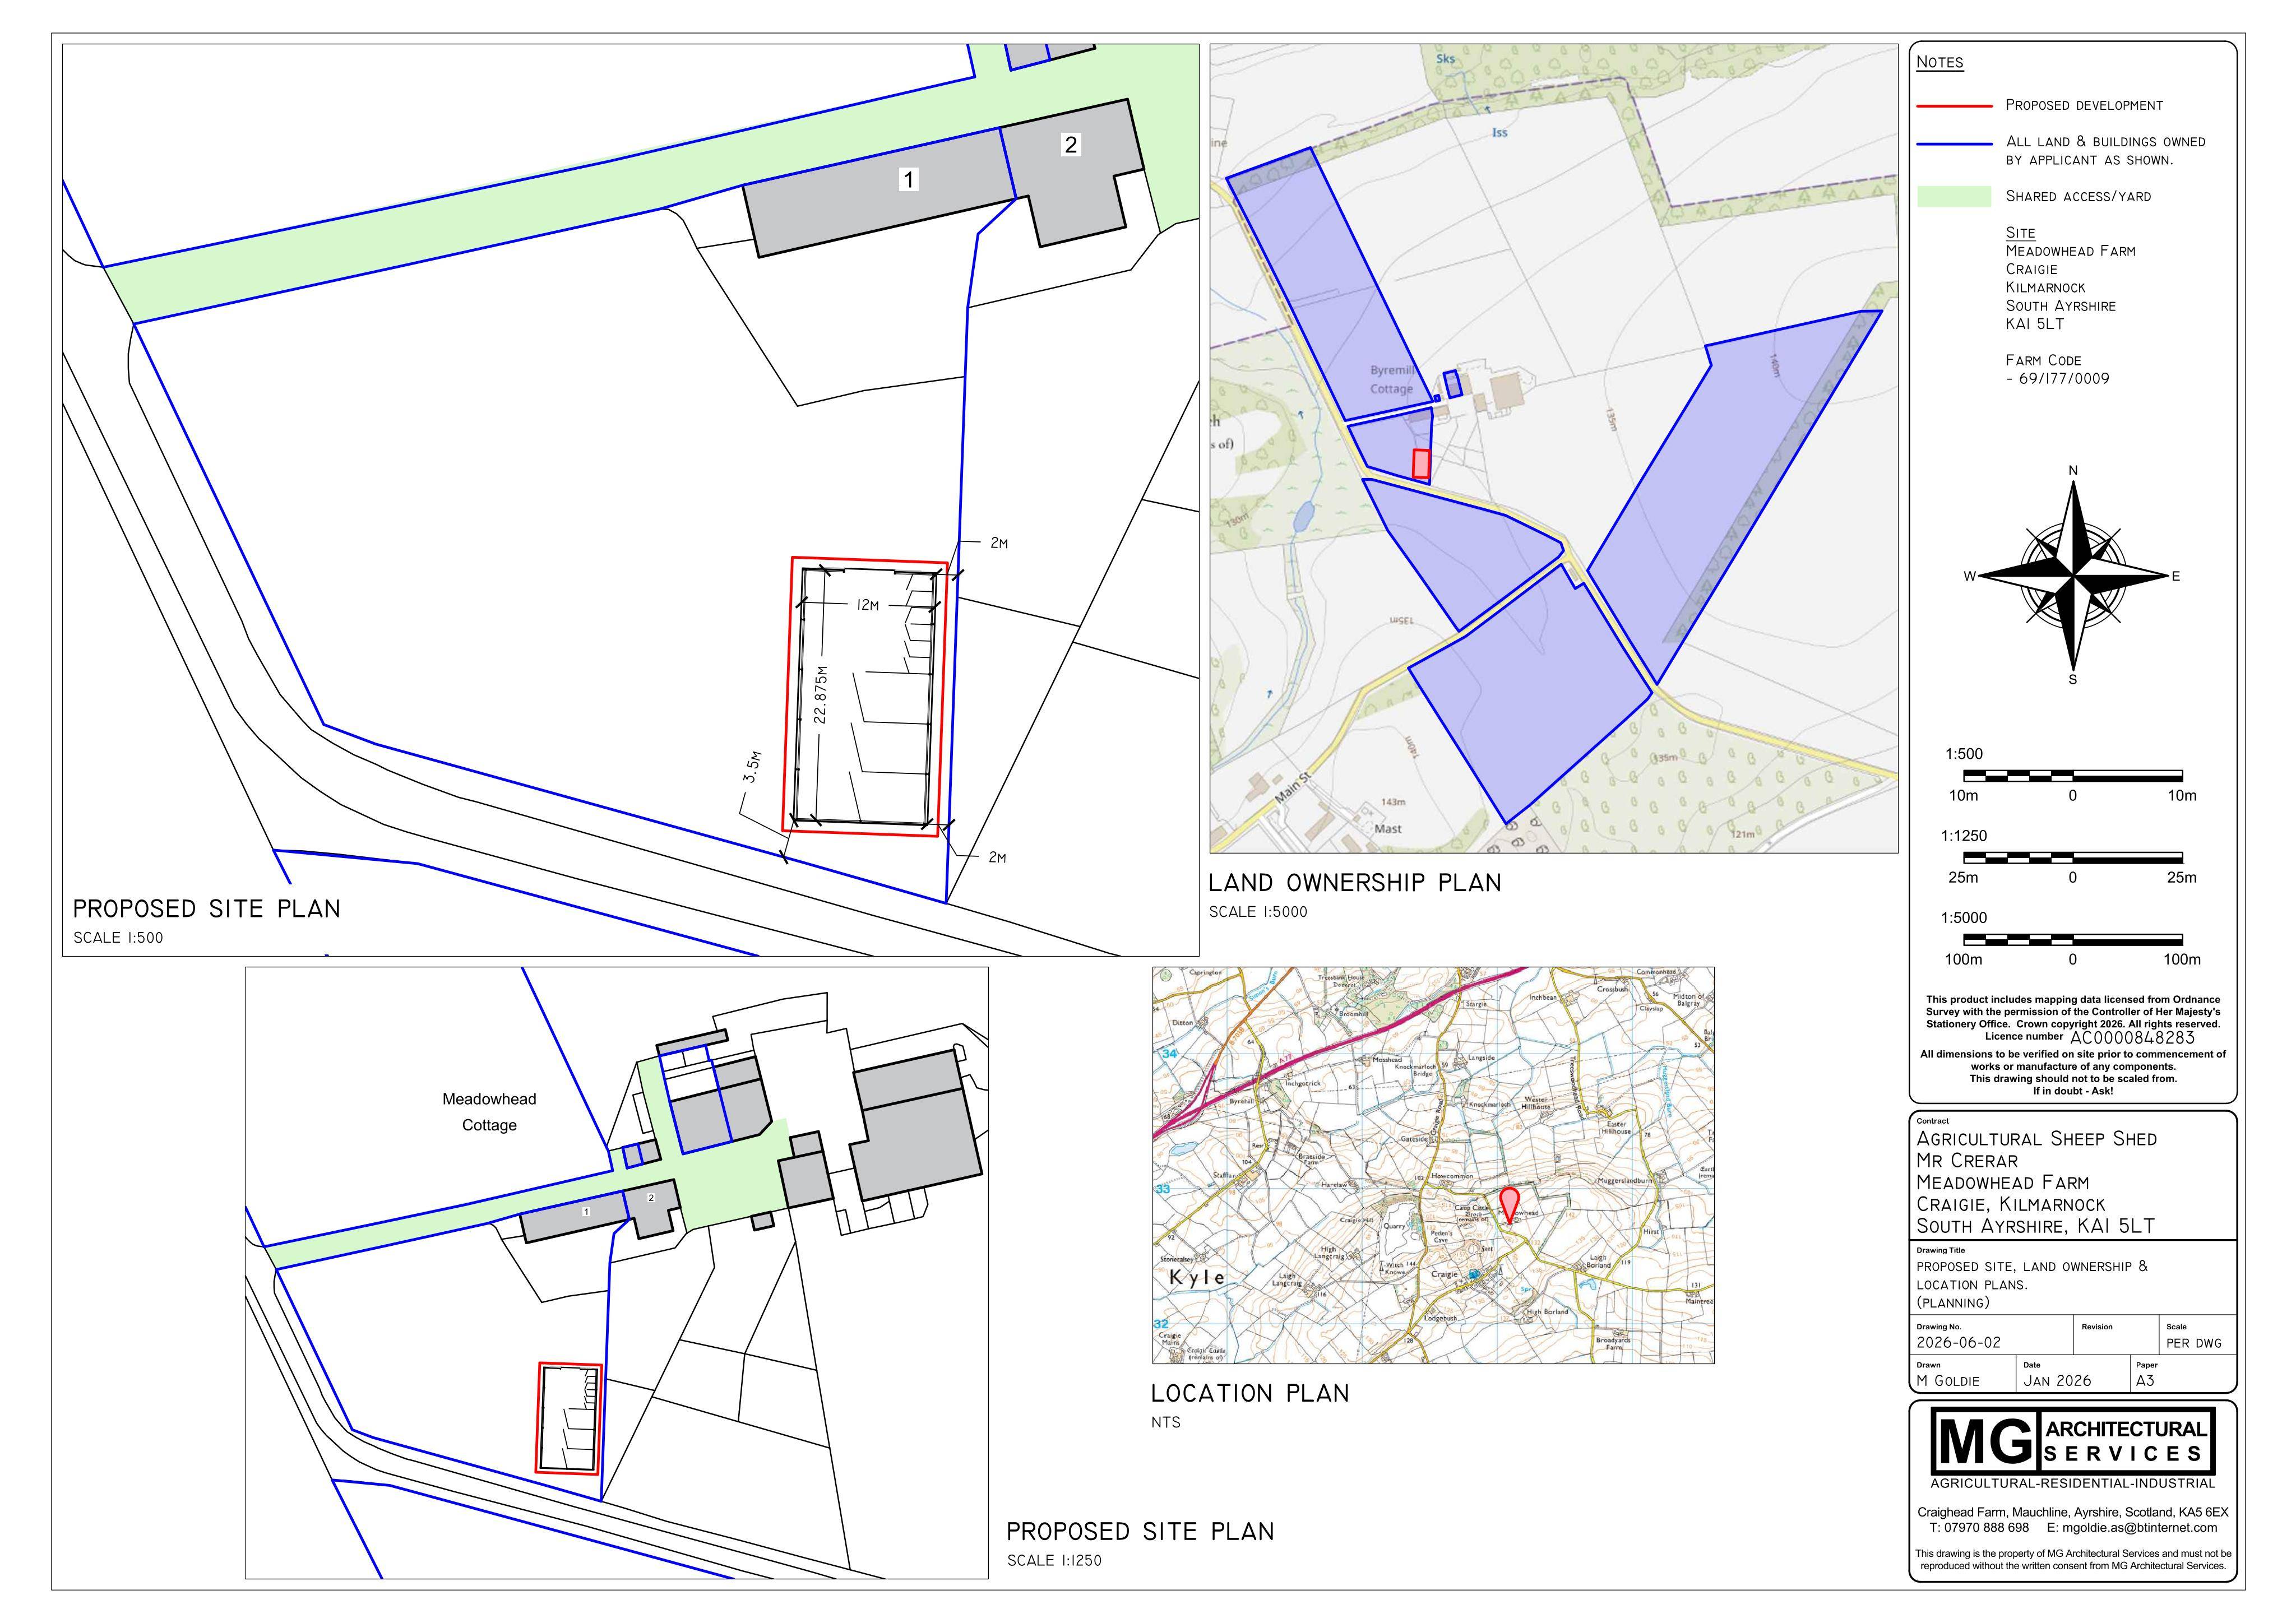Click the 'Meadowhead Cottage' label
The width and height of the screenshot is (2296, 1623).
[489, 1111]
